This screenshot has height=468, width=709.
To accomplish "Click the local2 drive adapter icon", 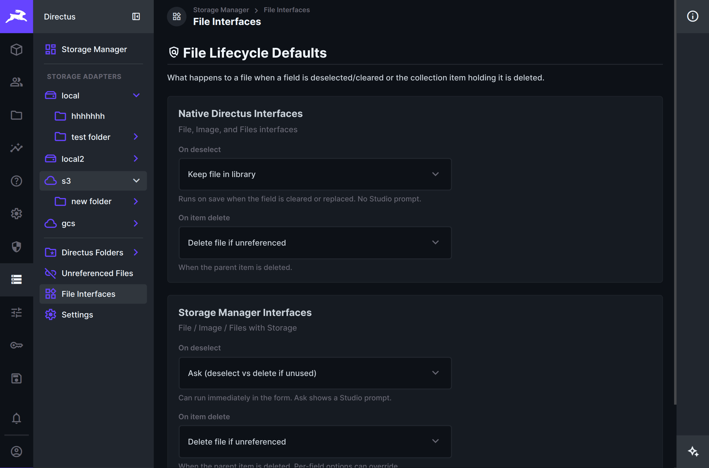I will click(x=51, y=159).
